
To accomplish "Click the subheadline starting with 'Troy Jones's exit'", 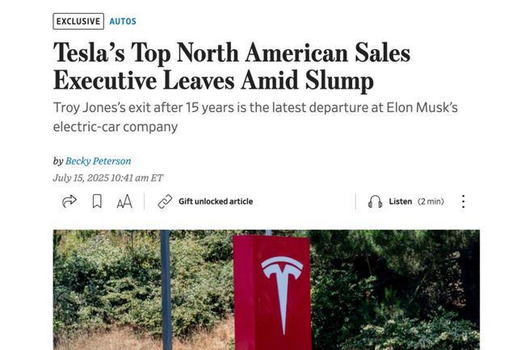I will click(255, 117).
